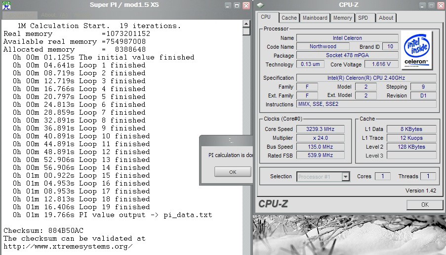
Task: Click the Real memory =1073201152 line
Action: (77, 33)
